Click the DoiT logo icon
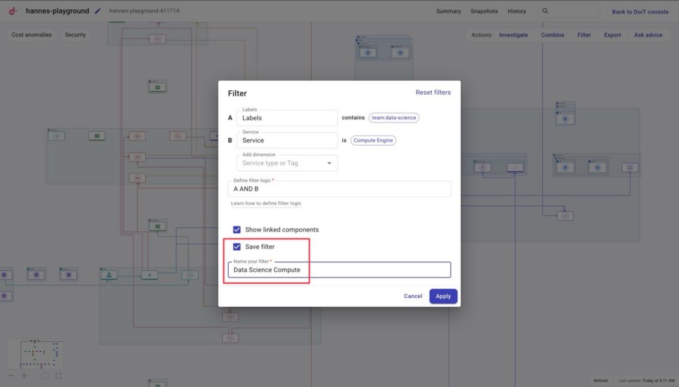 click(x=13, y=11)
